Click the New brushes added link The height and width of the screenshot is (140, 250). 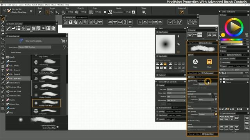click(x=34, y=41)
